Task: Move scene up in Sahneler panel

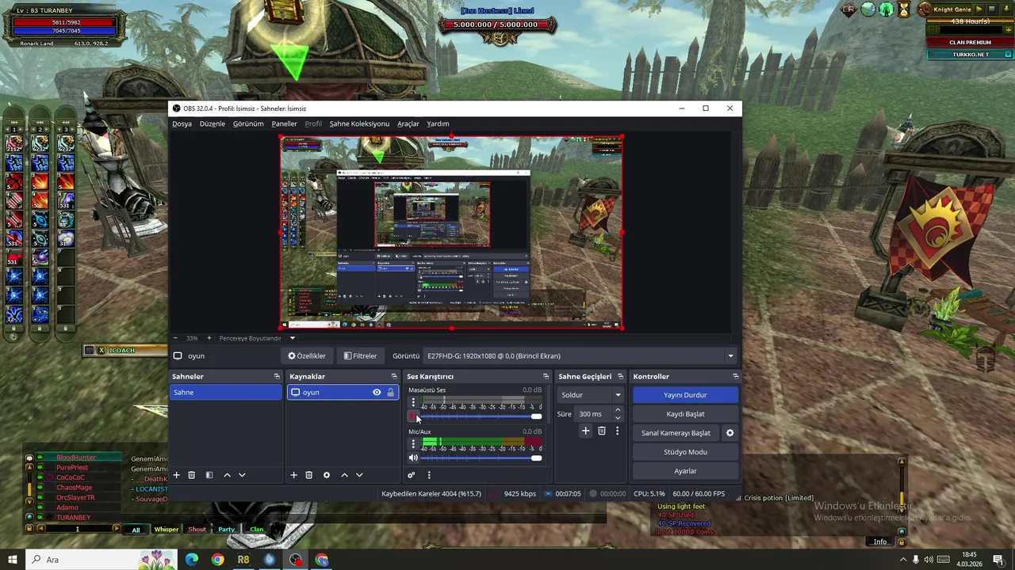Action: (x=227, y=475)
